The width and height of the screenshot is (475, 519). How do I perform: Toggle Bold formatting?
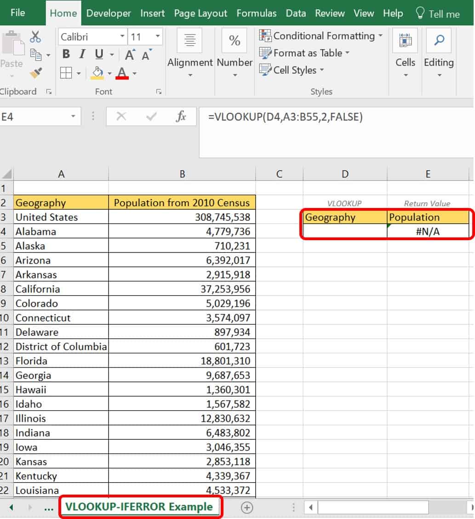[x=66, y=54]
